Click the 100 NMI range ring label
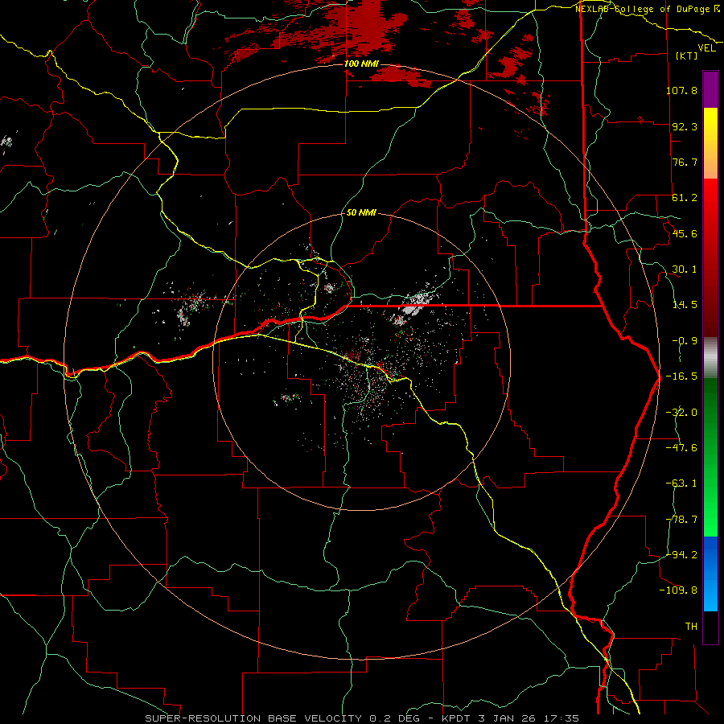Screen dimensions: 724x724 click(361, 64)
